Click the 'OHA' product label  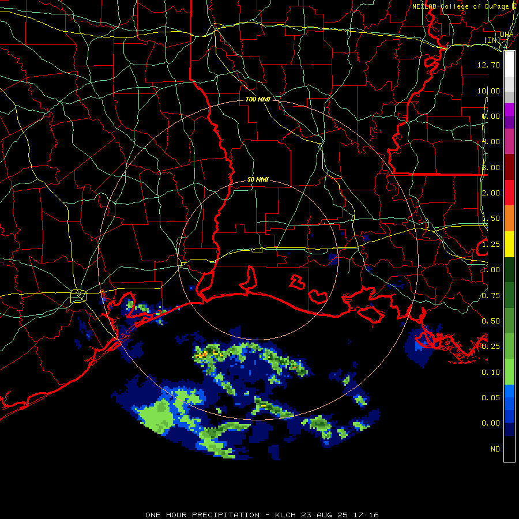[507, 35]
